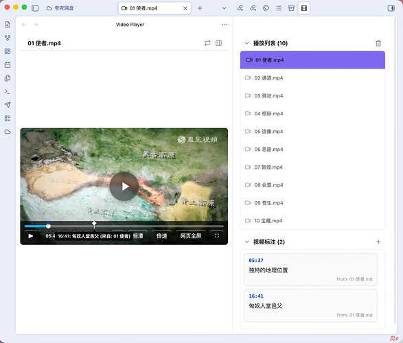Image resolution: width=403 pixels, height=343 pixels.
Task: Click the paper plane icon in sidebar
Action: (8, 105)
